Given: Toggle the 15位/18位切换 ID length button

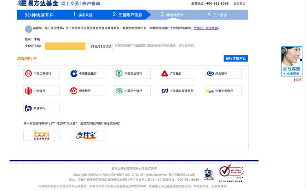Looking at the screenshot, I should (101, 46).
